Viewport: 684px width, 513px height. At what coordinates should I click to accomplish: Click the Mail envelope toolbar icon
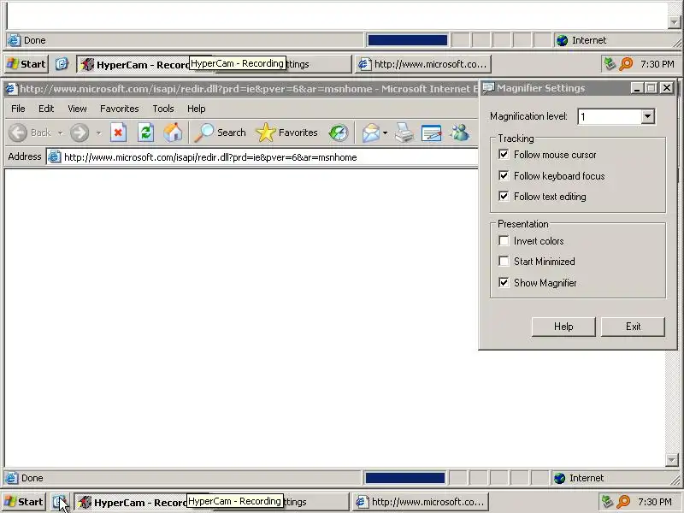tap(371, 133)
